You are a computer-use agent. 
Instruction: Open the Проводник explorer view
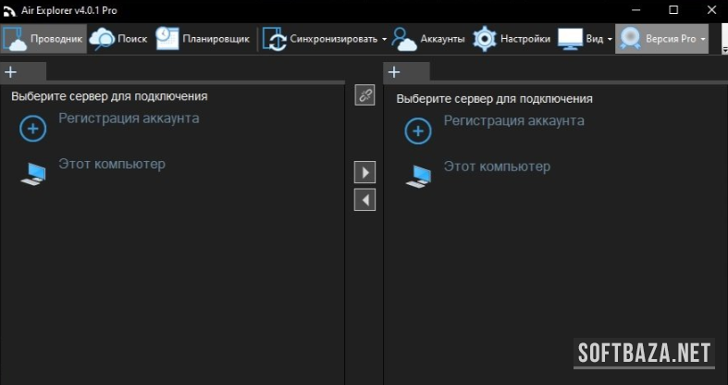pos(44,39)
